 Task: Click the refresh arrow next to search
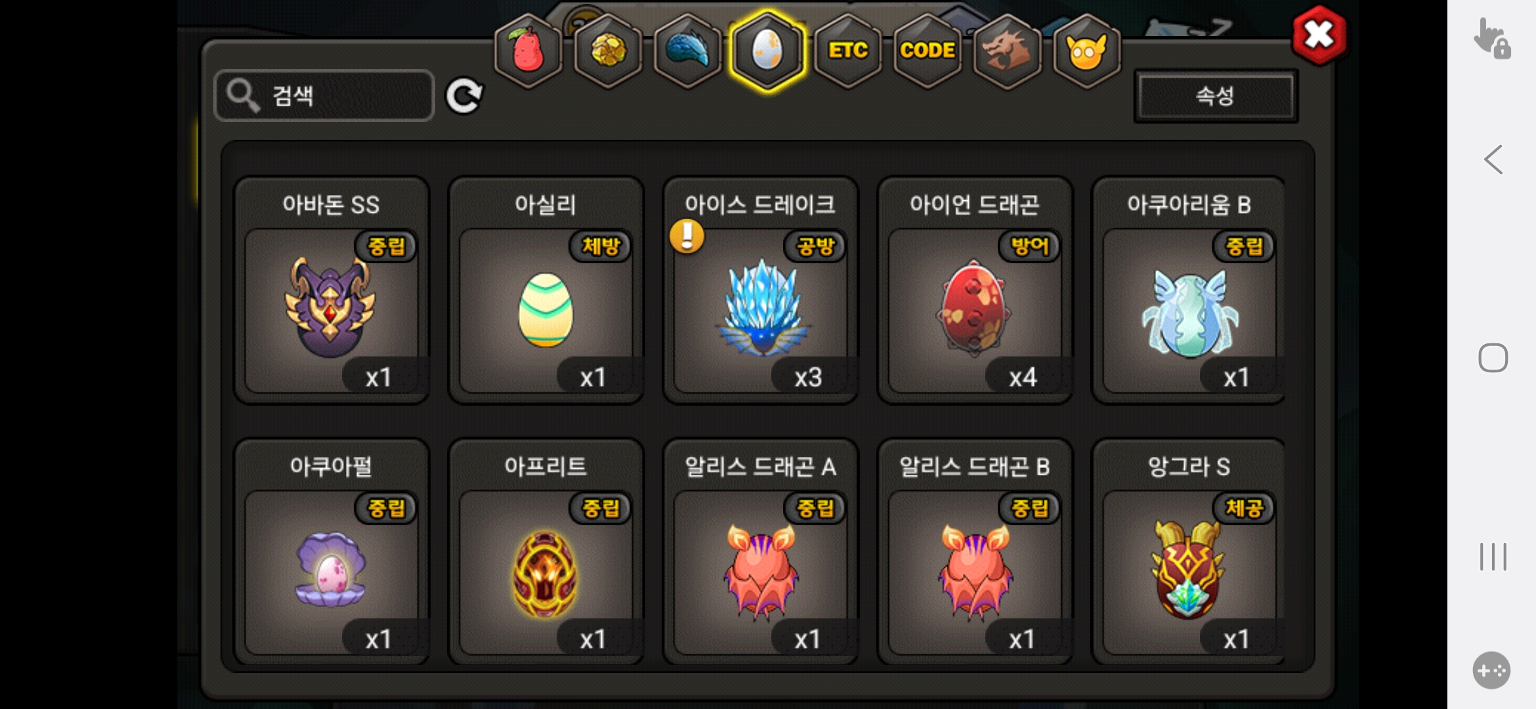click(x=464, y=96)
